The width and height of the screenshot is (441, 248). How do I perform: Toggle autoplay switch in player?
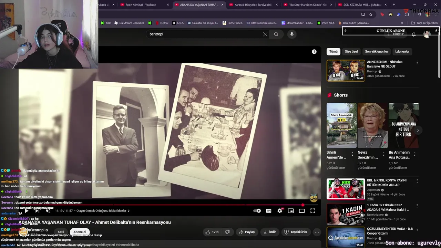[x=257, y=211]
